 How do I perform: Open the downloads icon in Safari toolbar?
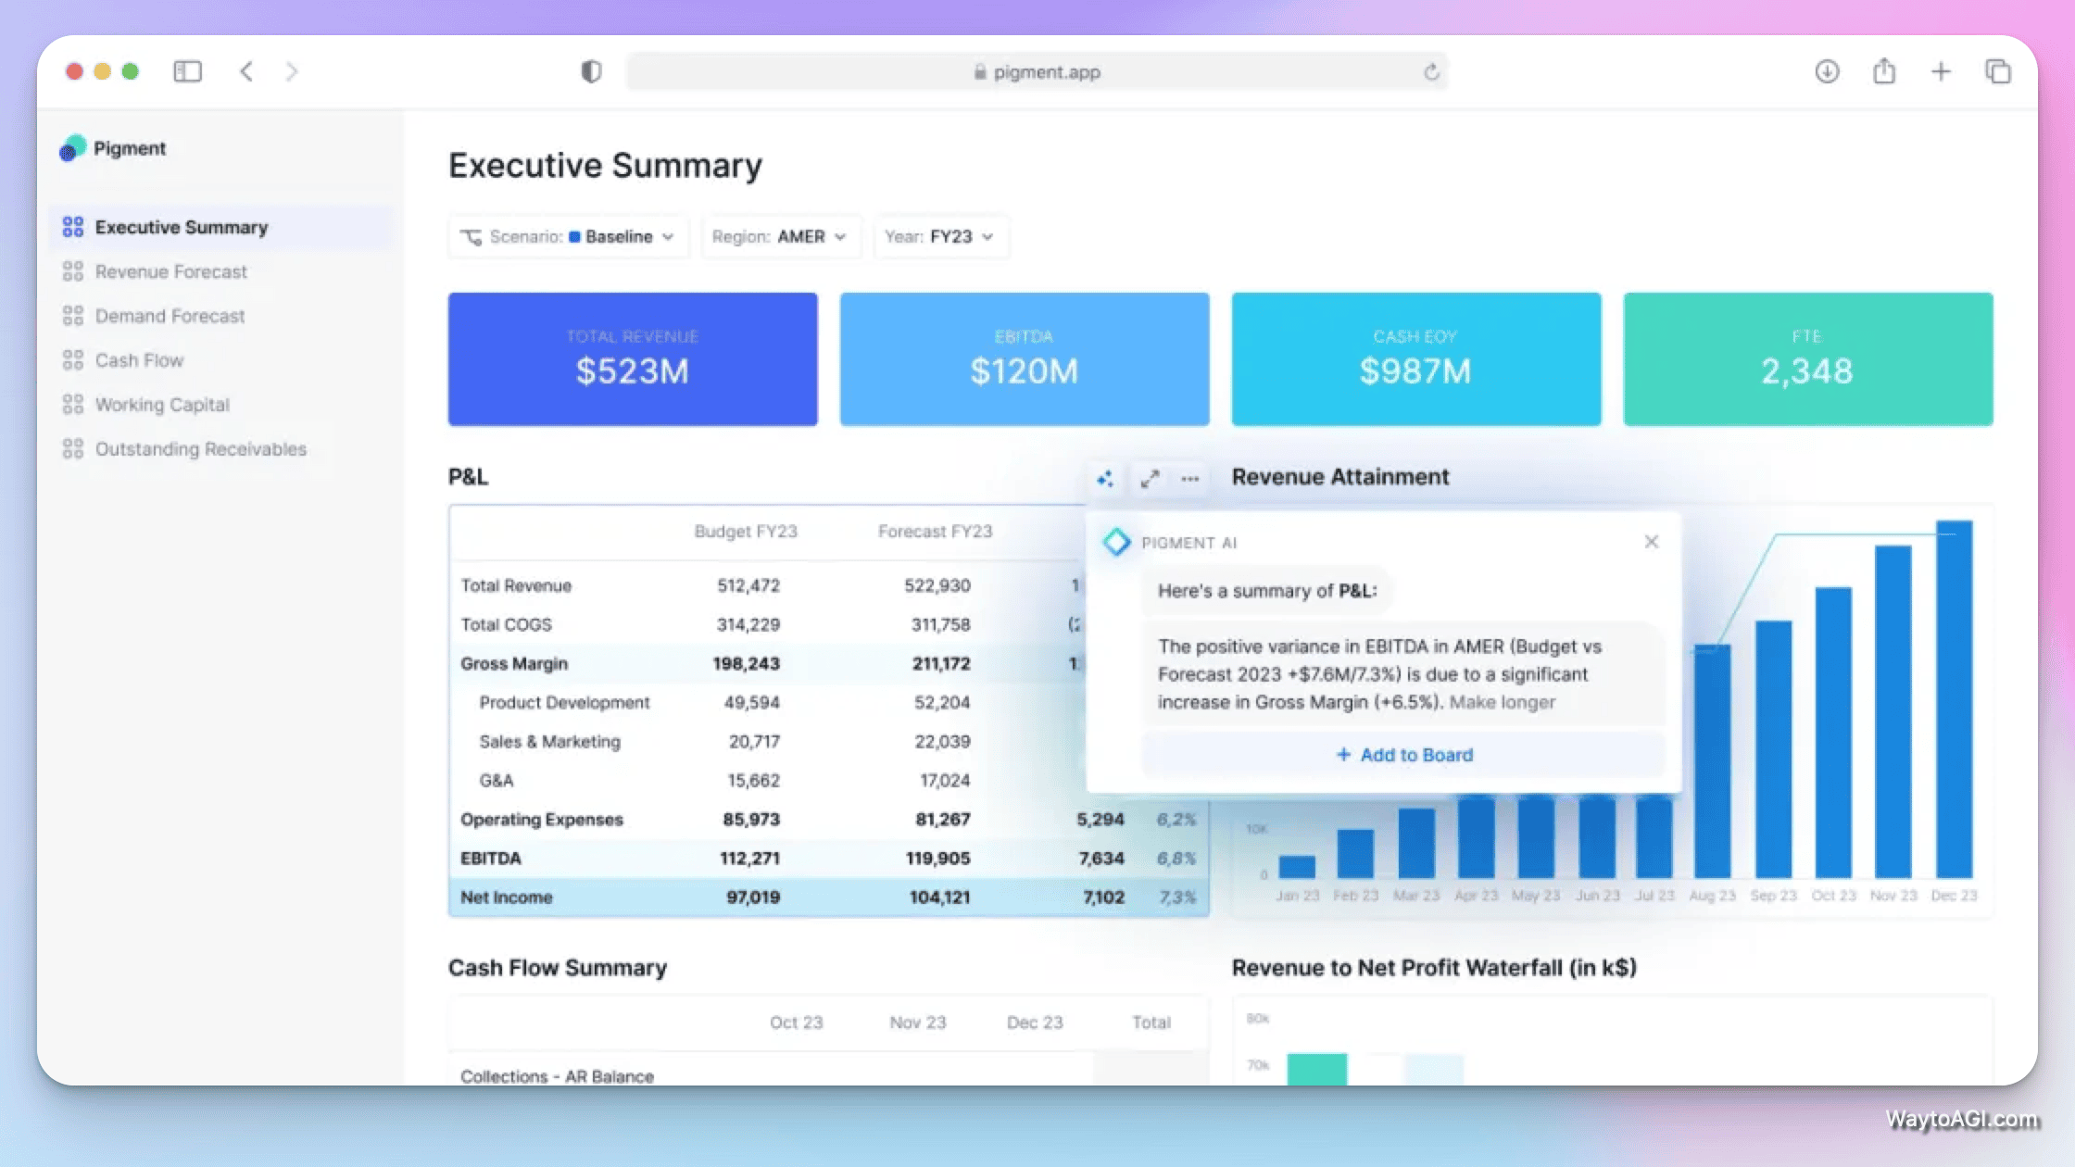pyautogui.click(x=1827, y=71)
